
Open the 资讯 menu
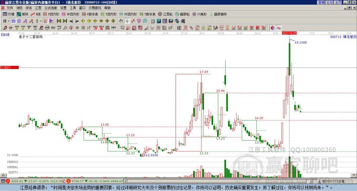coord(29,8)
